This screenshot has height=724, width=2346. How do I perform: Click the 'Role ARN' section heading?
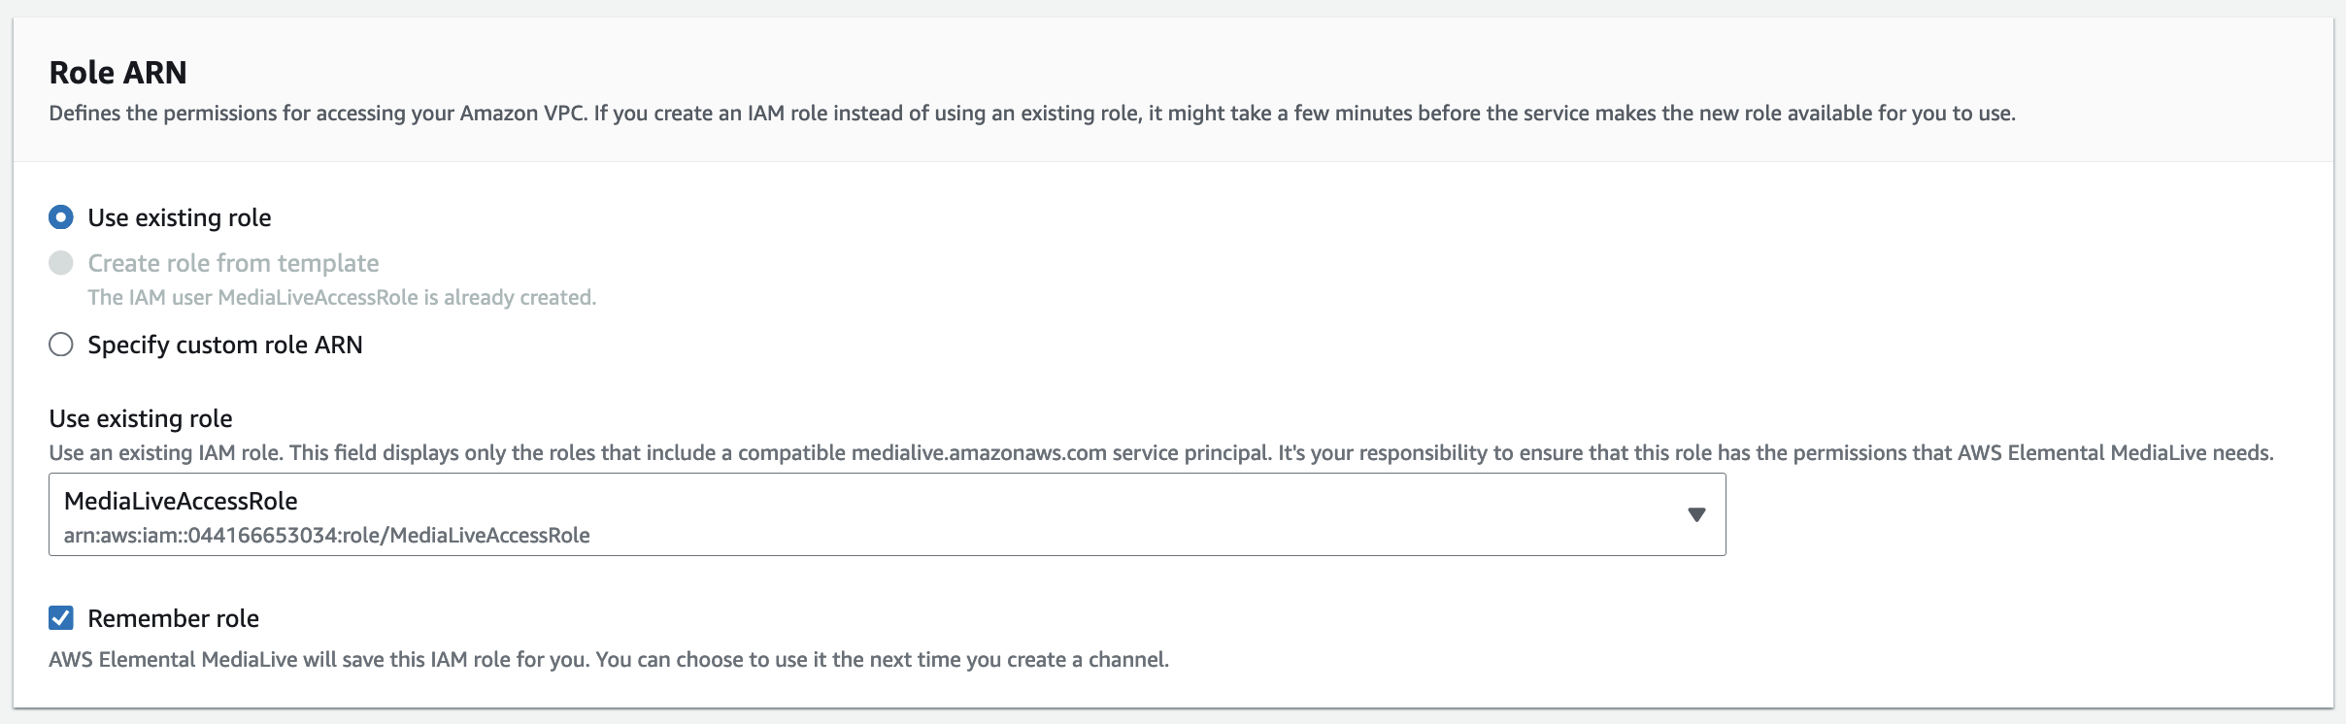click(117, 73)
